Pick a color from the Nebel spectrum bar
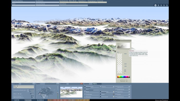 pos(123,77)
